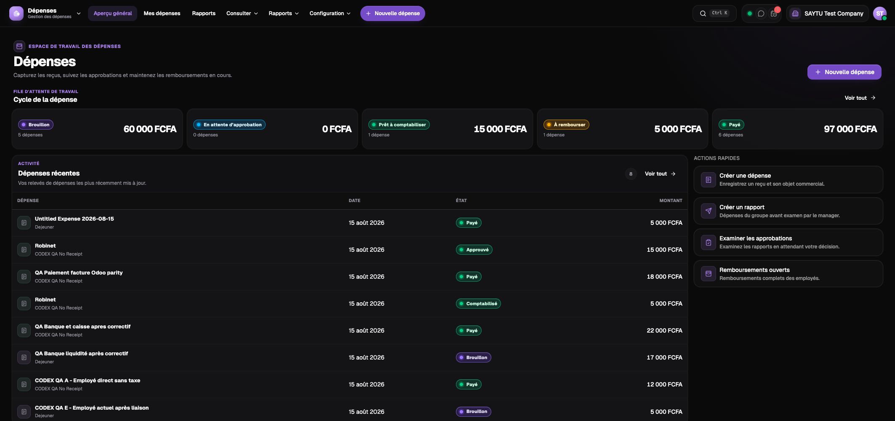The height and width of the screenshot is (421, 895).
Task: Open the Payé 97 000 FCFA card
Action: (798, 129)
